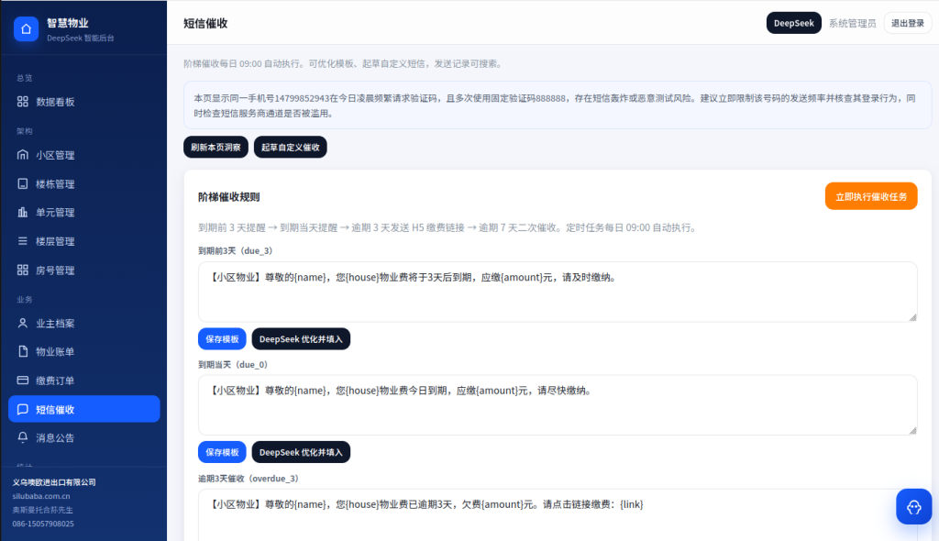Click the 缴费订单 card icon

click(23, 381)
